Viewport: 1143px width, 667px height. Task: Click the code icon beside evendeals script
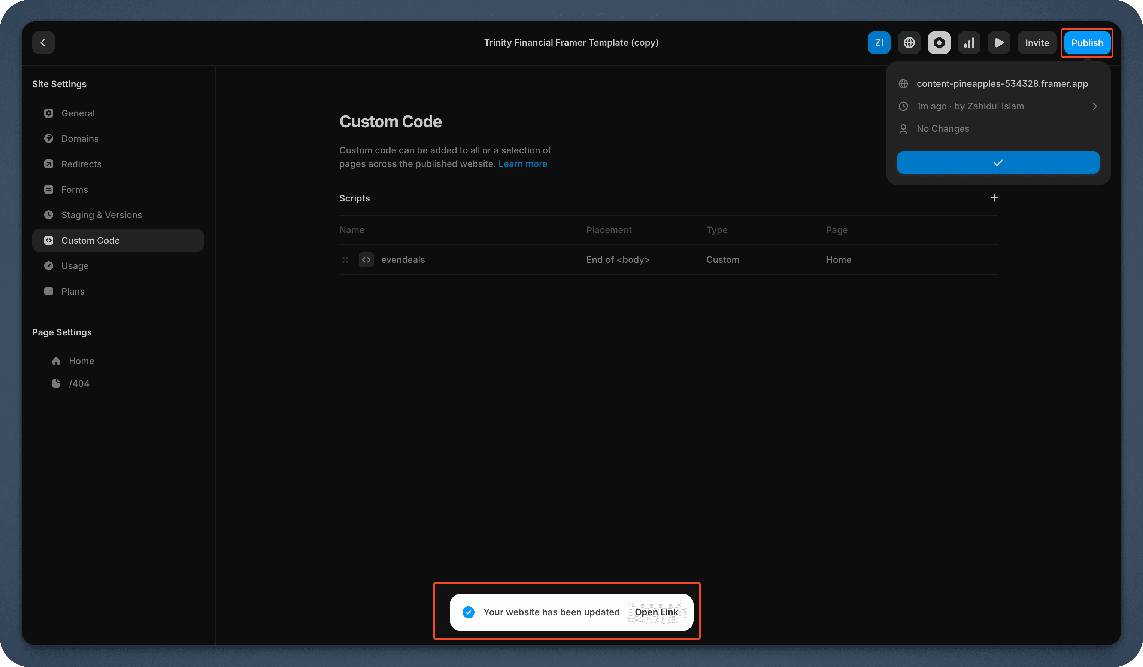pyautogui.click(x=366, y=259)
